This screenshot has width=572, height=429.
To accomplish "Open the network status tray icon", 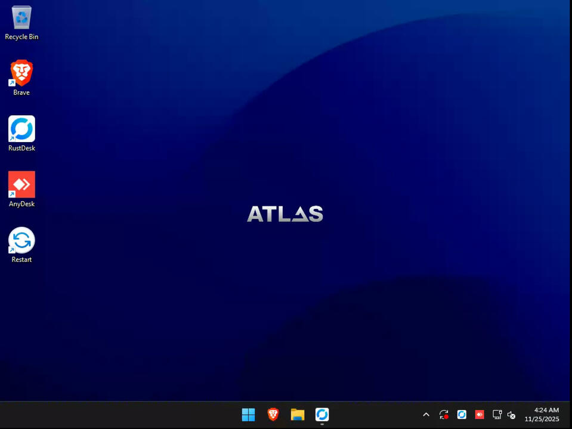I will pos(497,415).
